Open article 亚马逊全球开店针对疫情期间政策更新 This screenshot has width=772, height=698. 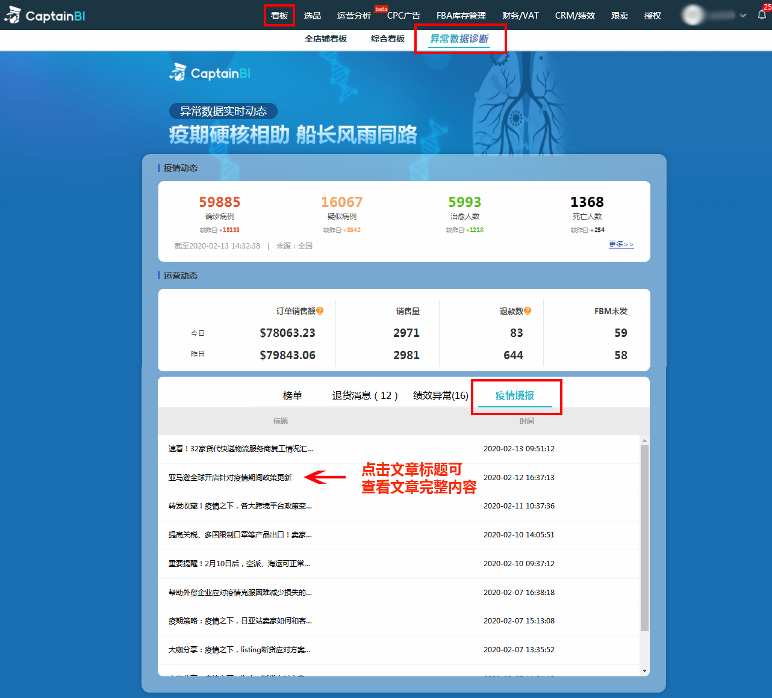coord(230,478)
